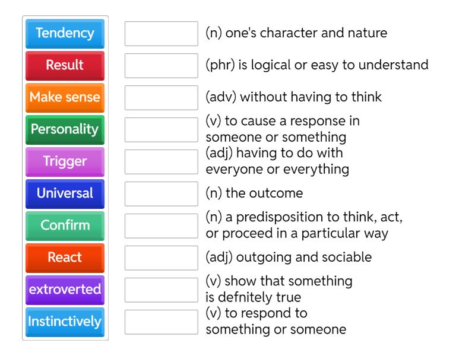
Task: Select the extroverted word tile
Action: point(64,290)
